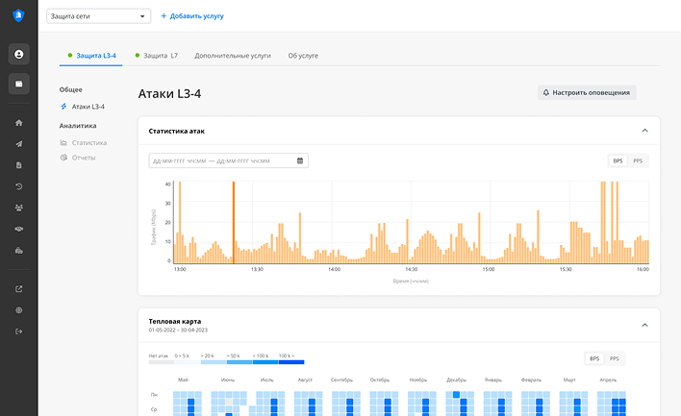Switch heat map to PPS

coord(615,358)
